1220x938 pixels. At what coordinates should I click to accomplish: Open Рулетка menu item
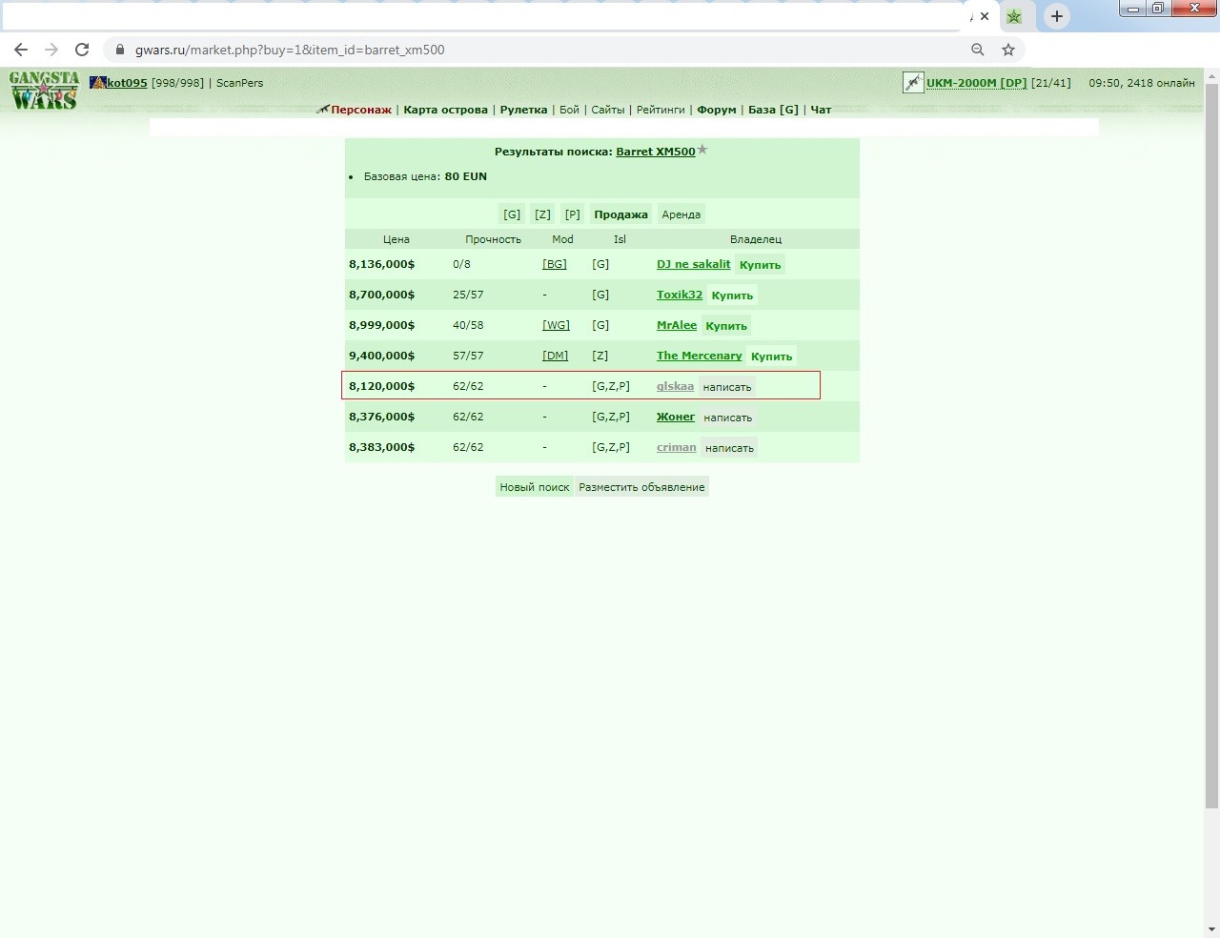523,110
